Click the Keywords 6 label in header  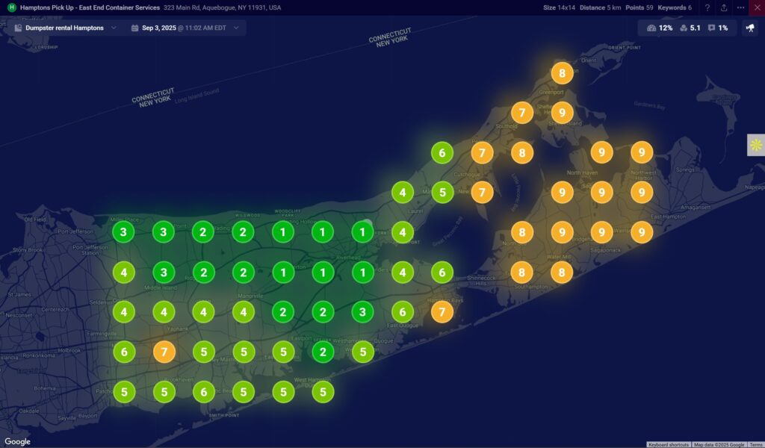pyautogui.click(x=674, y=7)
